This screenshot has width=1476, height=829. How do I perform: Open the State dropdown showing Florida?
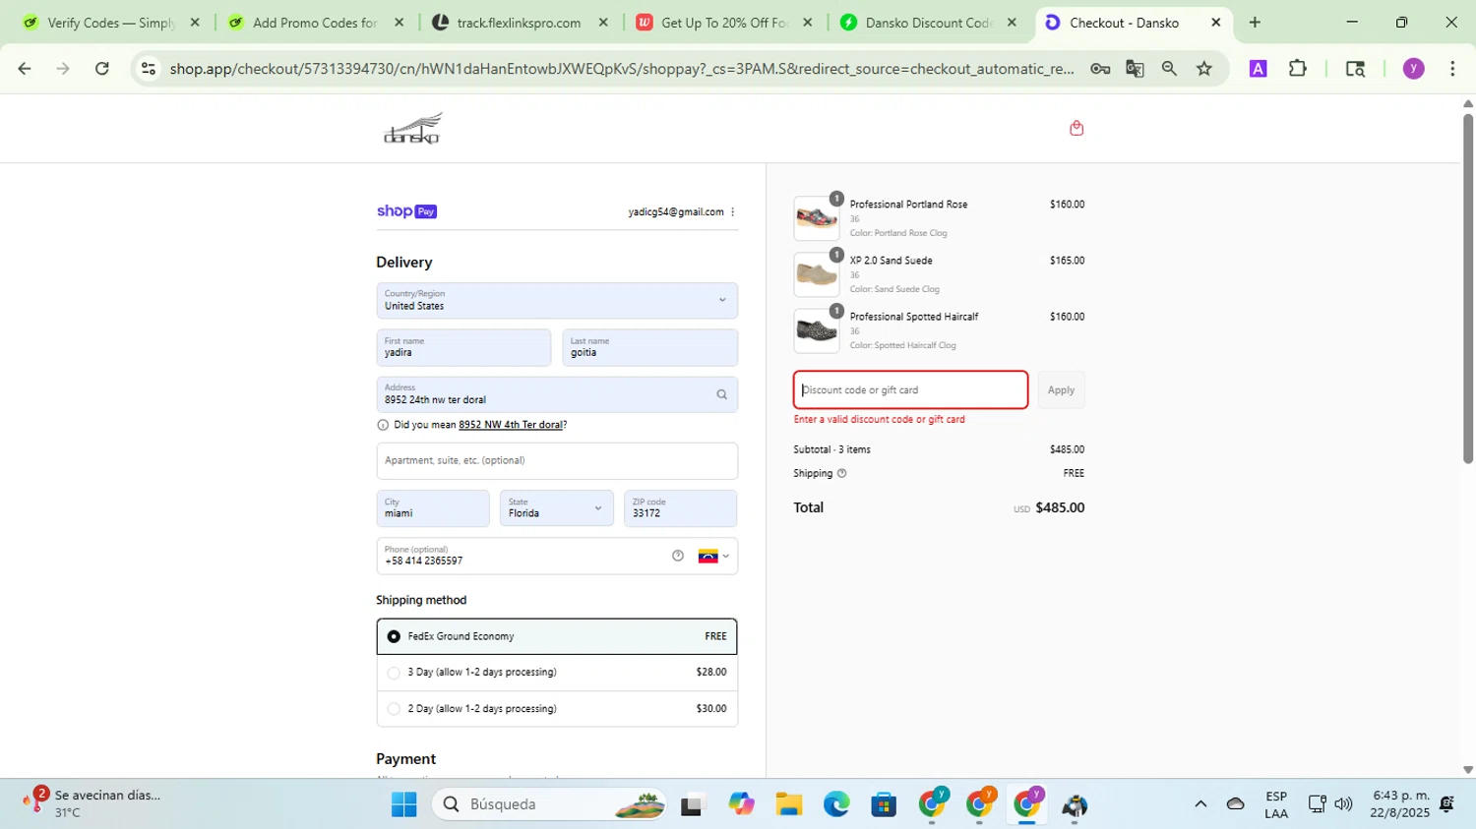pyautogui.click(x=557, y=508)
